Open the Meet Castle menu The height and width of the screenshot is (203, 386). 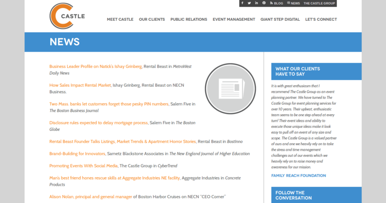pyautogui.click(x=120, y=19)
